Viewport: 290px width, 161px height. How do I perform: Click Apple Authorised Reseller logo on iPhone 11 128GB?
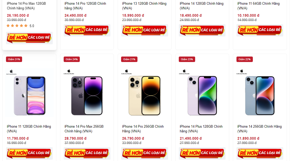pos(11,72)
